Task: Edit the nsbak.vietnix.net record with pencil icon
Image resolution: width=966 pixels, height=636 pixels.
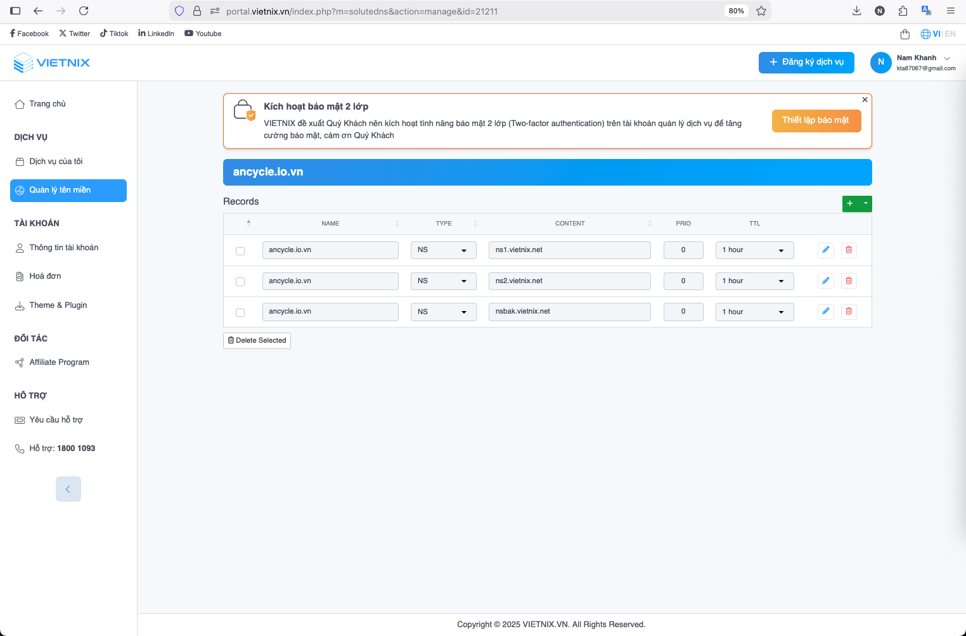Action: tap(825, 311)
